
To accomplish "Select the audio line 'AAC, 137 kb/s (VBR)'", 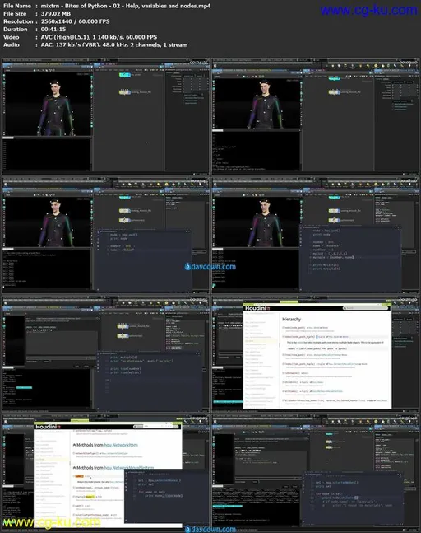I will (72, 44).
